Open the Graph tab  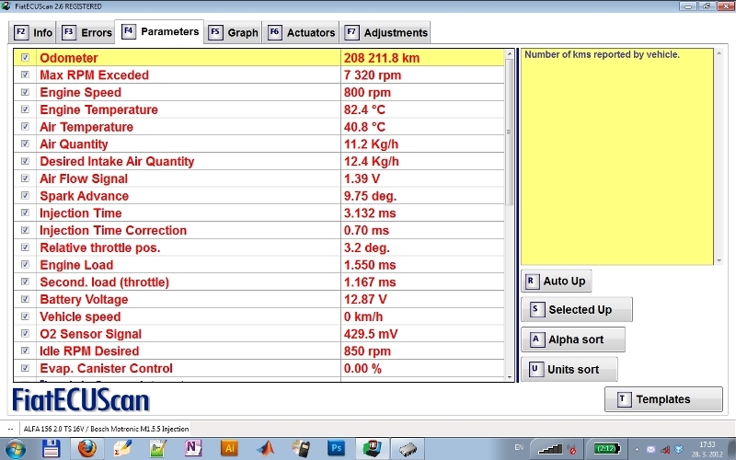point(234,32)
